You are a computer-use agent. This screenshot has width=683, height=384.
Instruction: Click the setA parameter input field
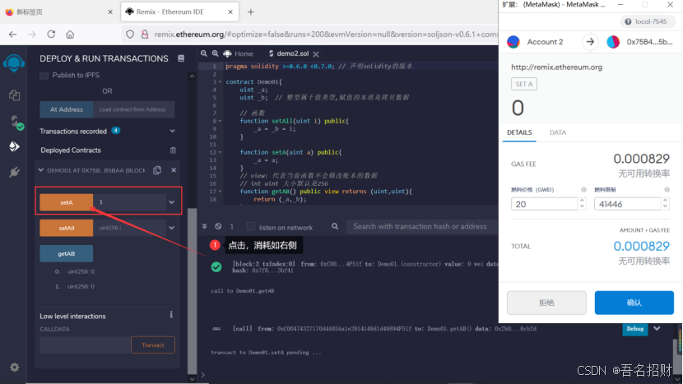pos(129,202)
